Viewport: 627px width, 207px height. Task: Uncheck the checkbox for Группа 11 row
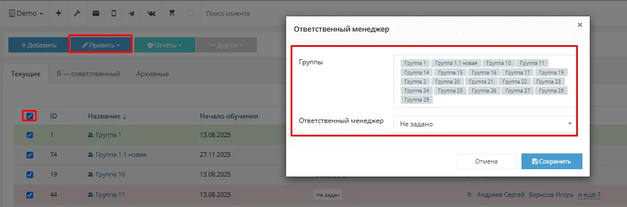click(29, 195)
